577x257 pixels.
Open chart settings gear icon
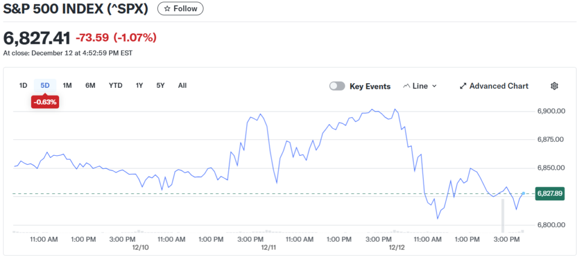(x=554, y=86)
